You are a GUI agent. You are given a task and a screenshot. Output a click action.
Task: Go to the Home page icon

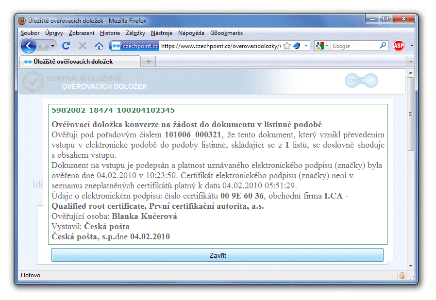[99, 46]
